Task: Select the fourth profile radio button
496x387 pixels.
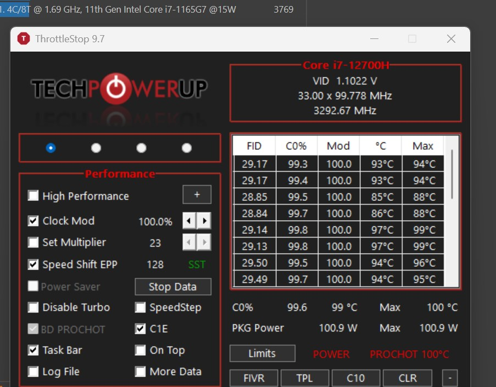Action: point(187,148)
